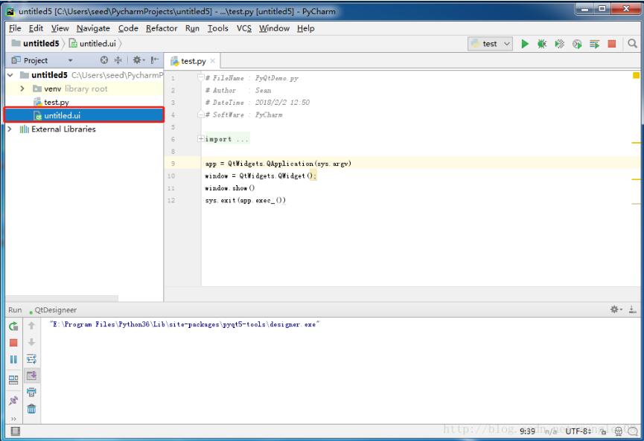
Task: Run the test configuration with the green play icon
Action: click(x=526, y=42)
